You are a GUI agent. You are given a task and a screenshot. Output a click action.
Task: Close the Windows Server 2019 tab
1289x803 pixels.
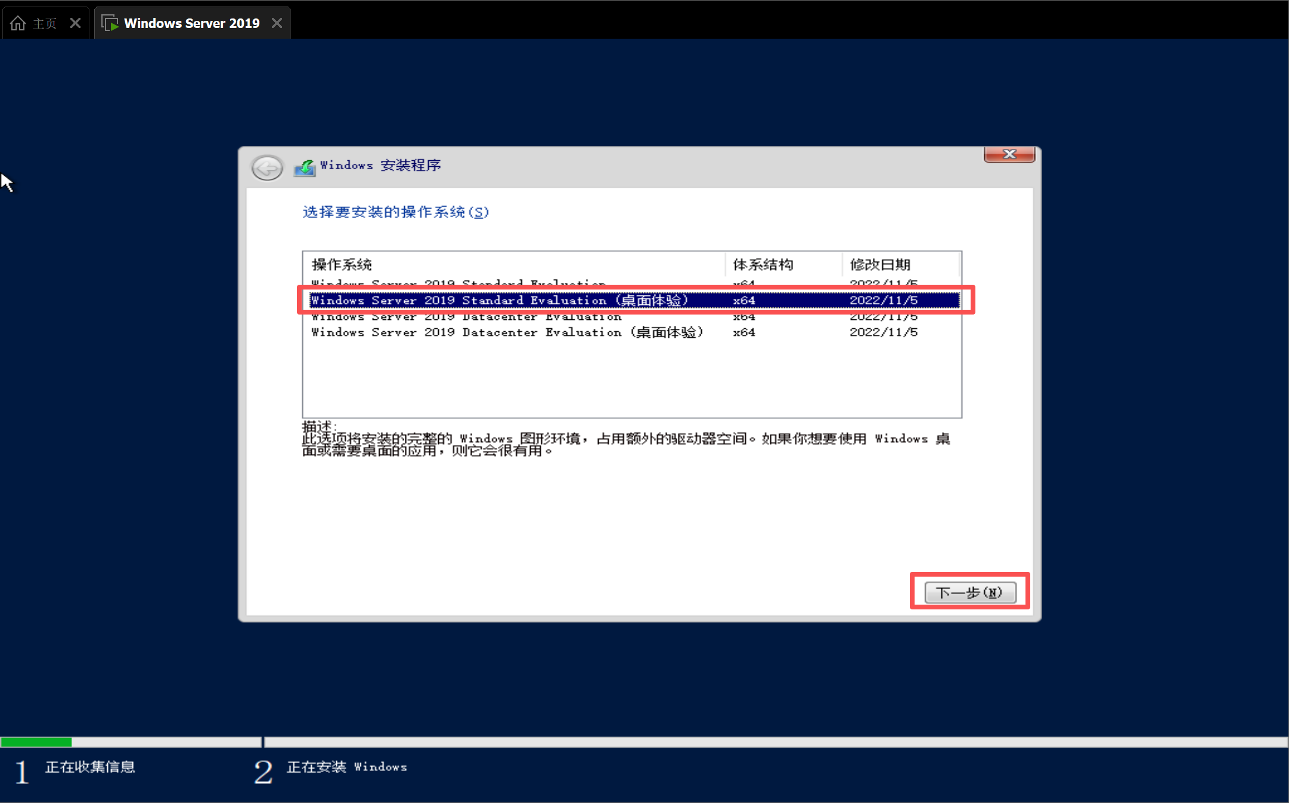(277, 23)
